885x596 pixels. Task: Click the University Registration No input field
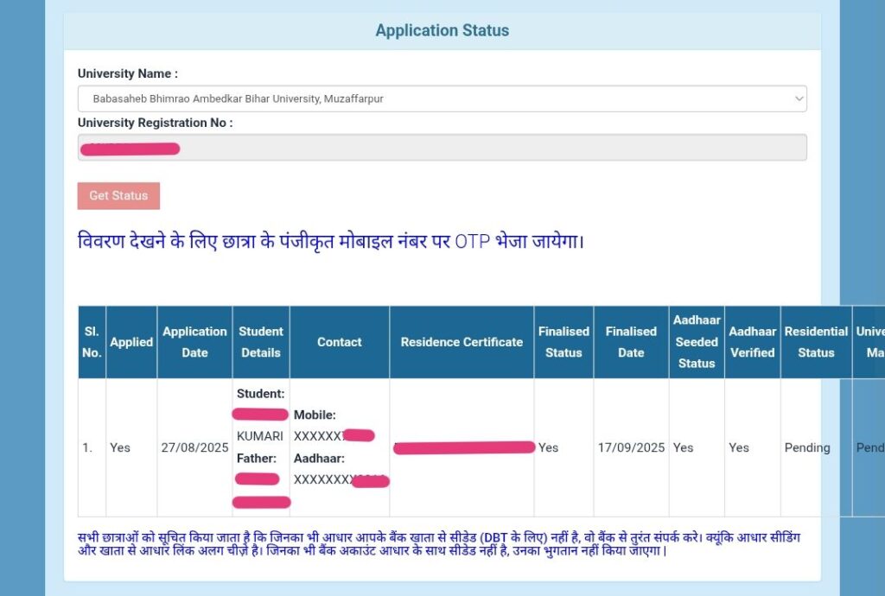442,147
